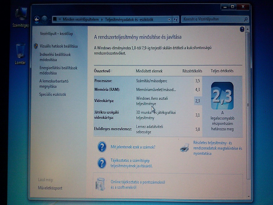Click Minden vezérlőpultelem in the breadcrumb
This screenshot has height=205, width=273.
tap(81, 19)
